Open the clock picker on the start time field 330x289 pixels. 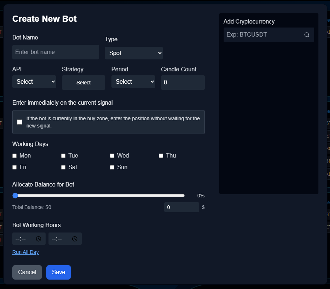38,239
